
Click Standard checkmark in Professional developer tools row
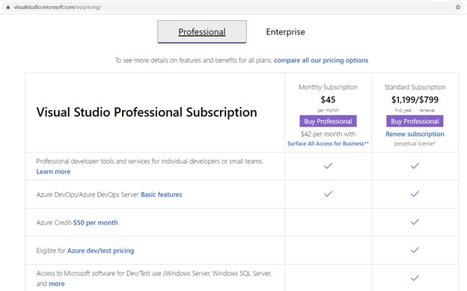coord(415,165)
